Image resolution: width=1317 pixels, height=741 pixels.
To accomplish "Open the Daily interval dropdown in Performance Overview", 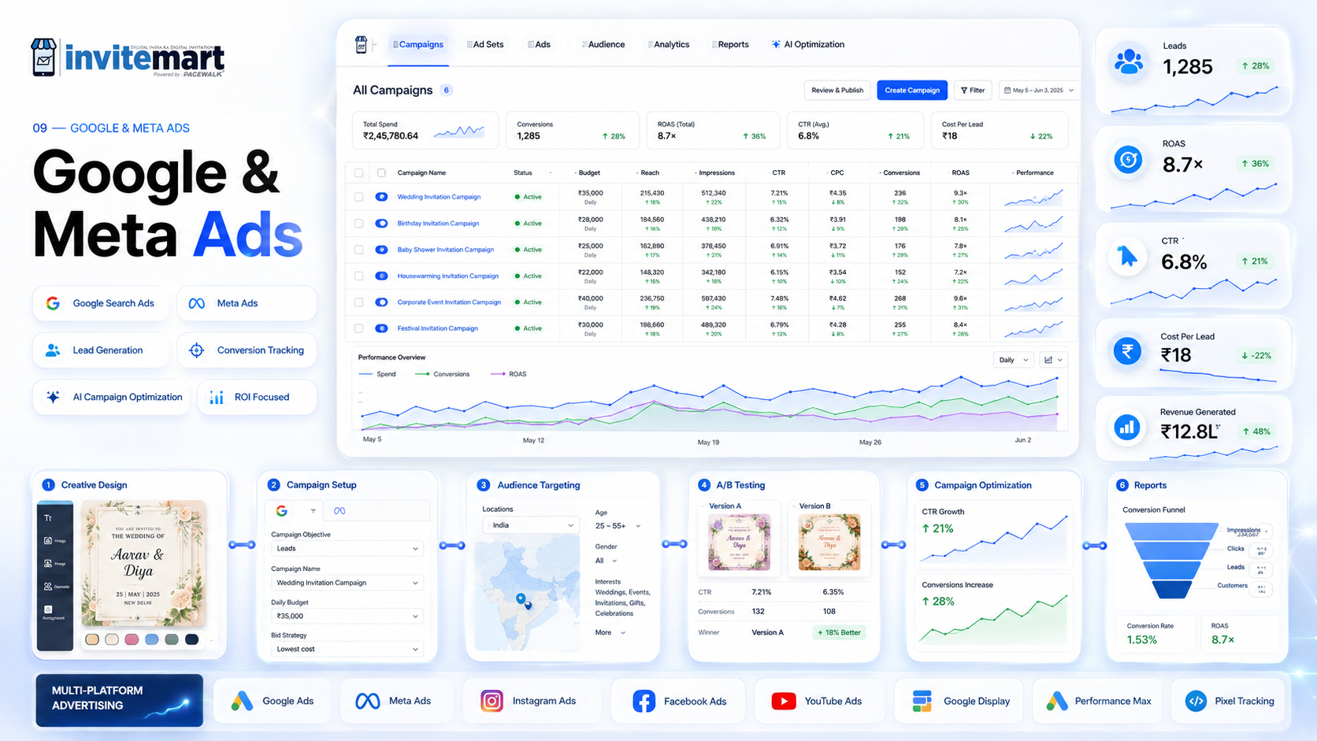I will (1013, 360).
